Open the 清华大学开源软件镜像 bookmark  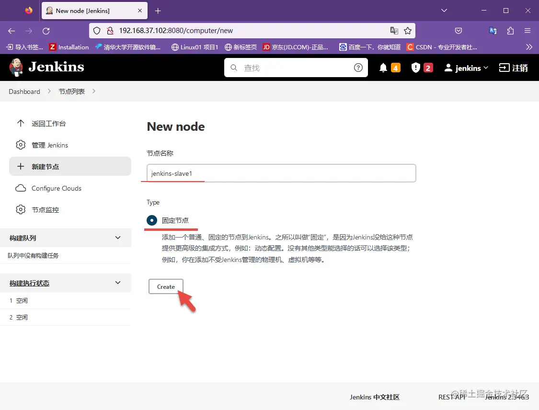pyautogui.click(x=128, y=47)
